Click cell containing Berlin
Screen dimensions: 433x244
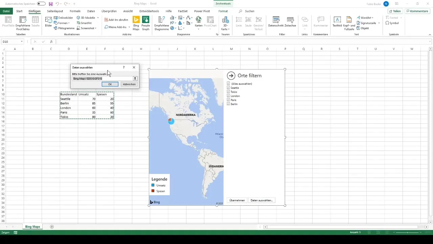click(69, 103)
